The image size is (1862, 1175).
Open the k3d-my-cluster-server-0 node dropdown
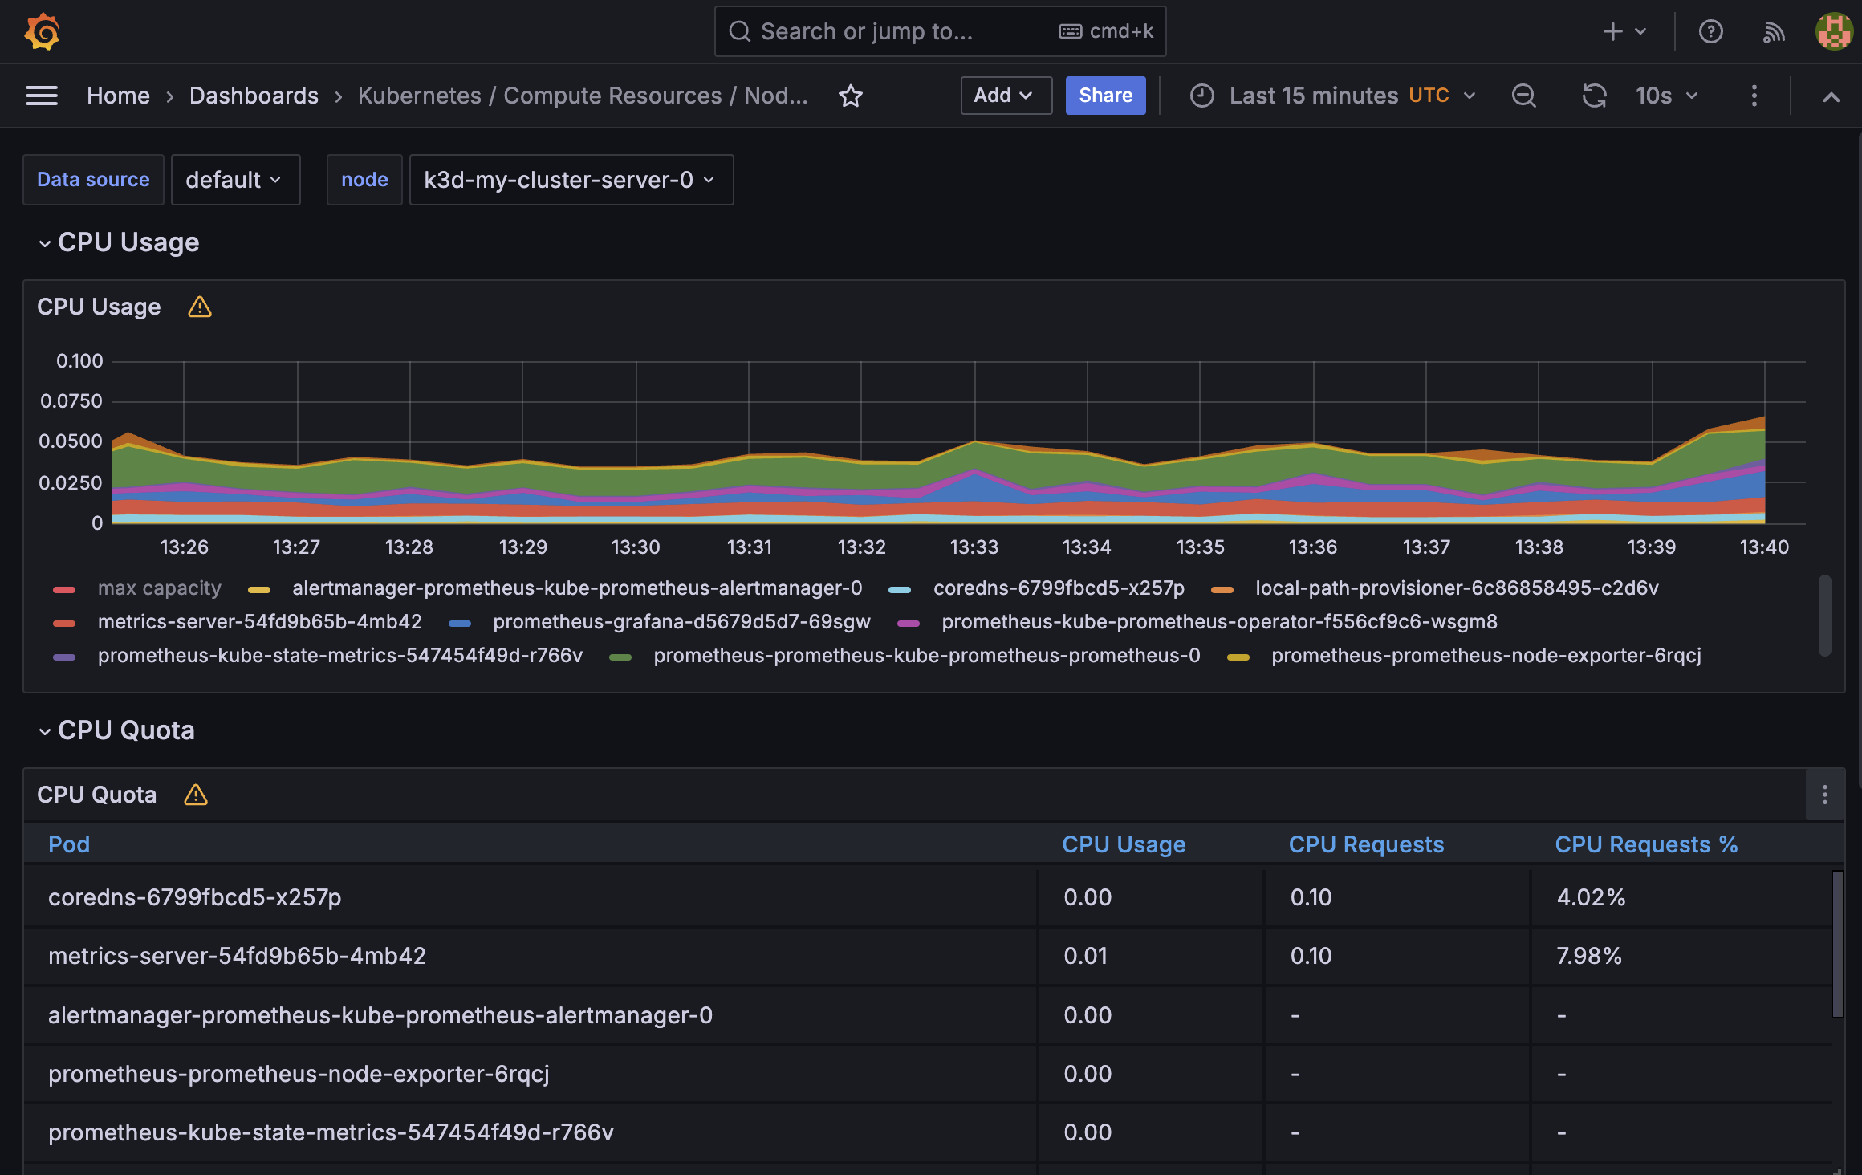coord(571,180)
